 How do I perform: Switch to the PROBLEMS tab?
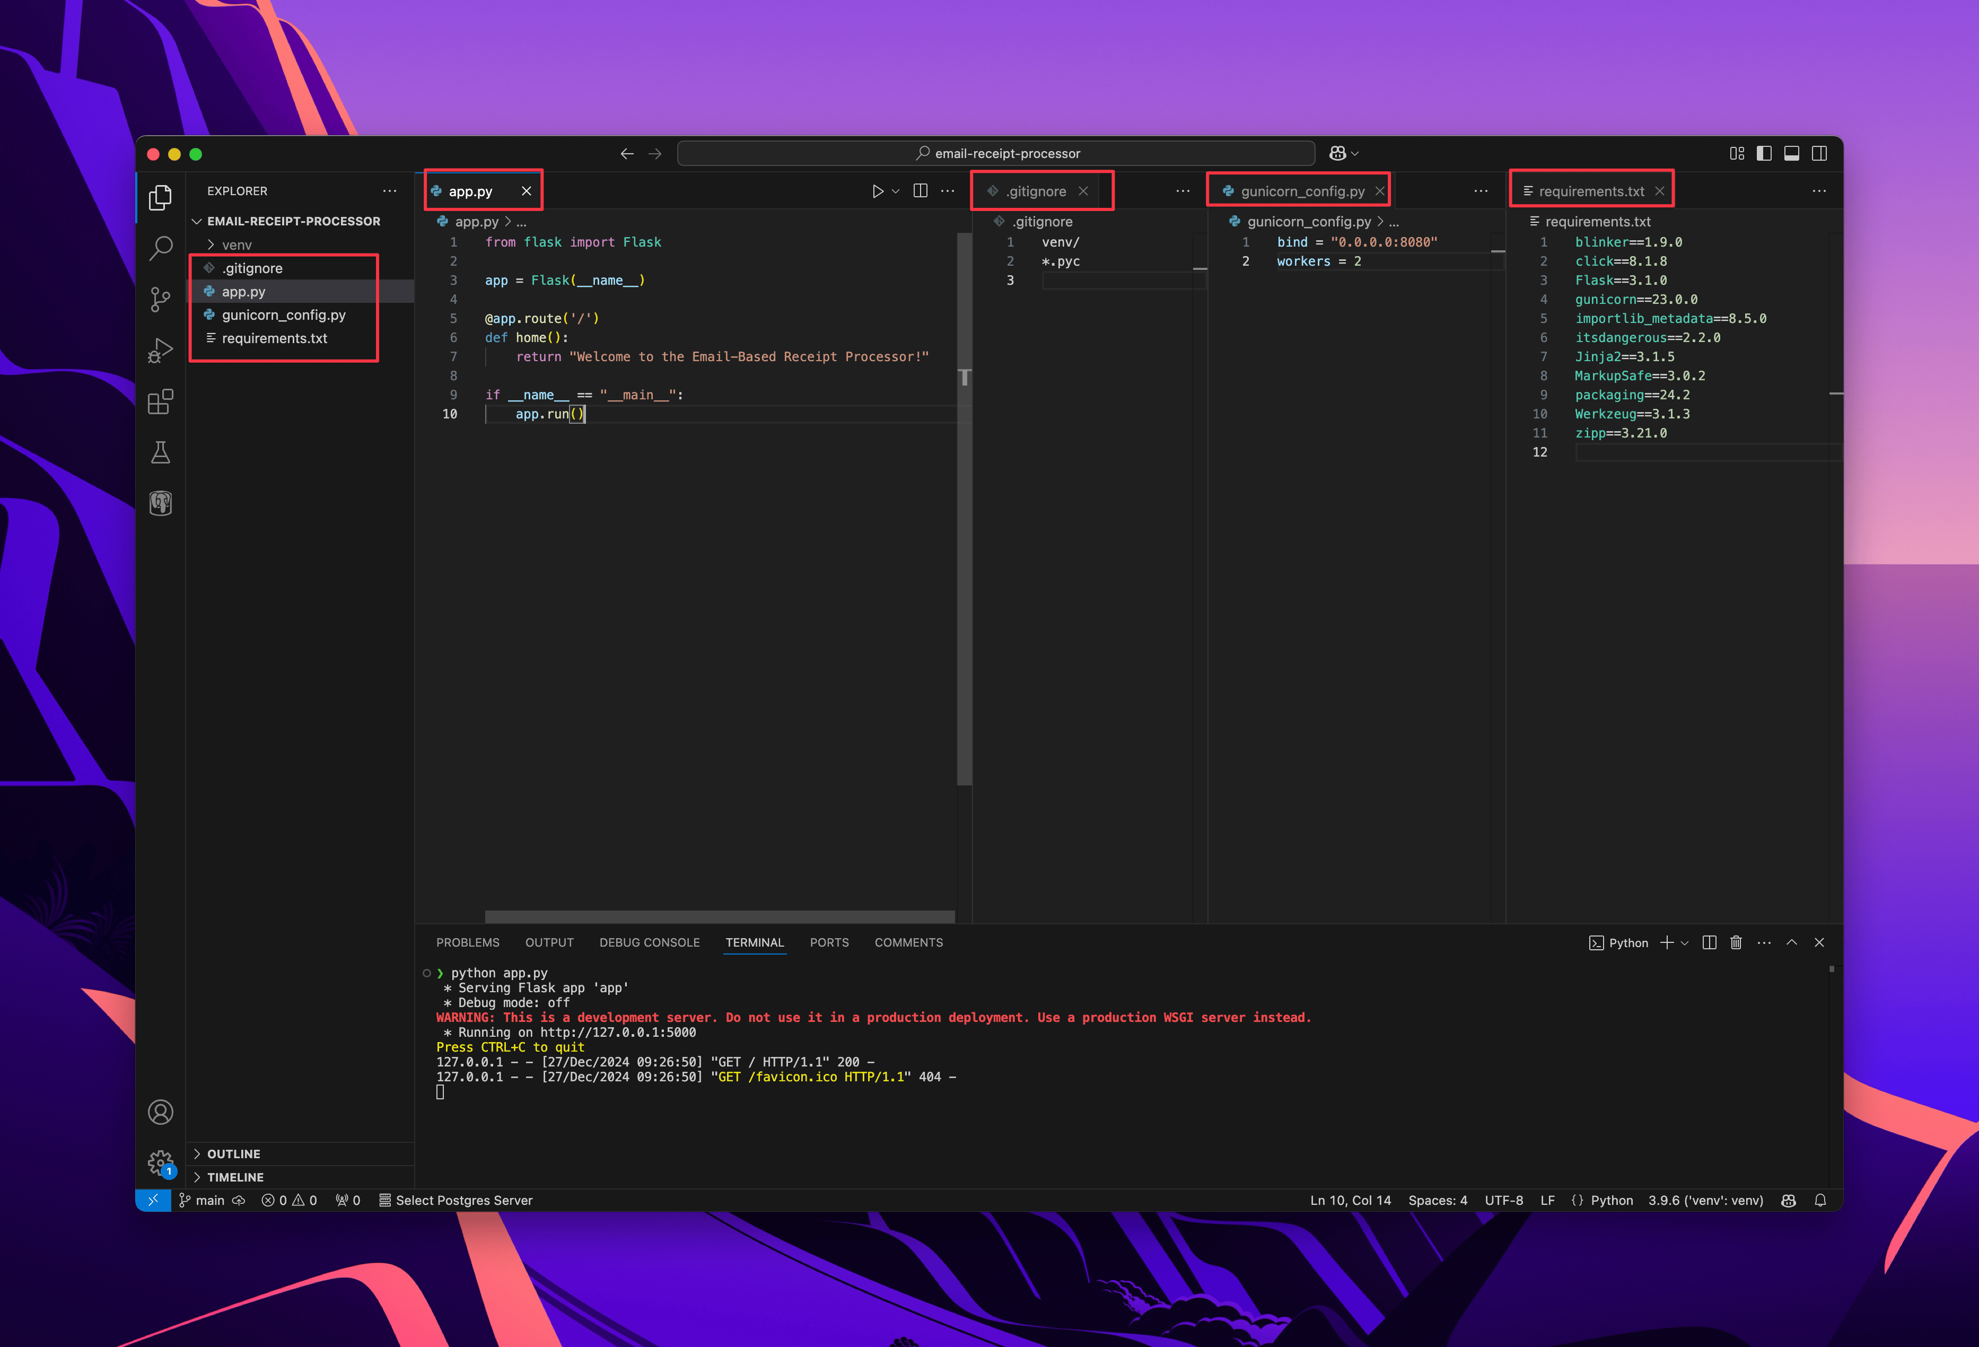click(x=468, y=942)
